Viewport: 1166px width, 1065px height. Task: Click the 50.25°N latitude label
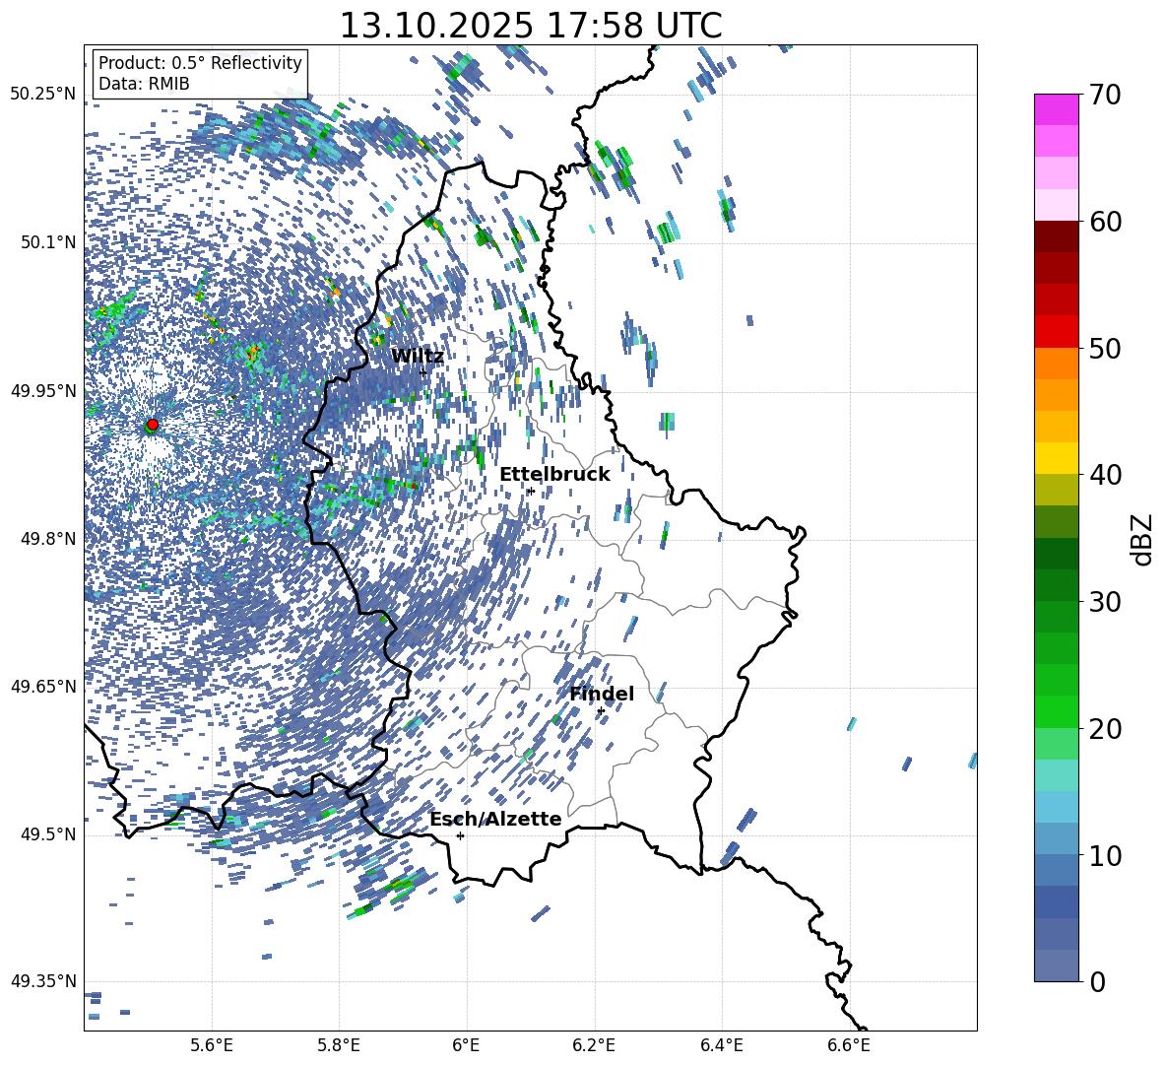pyautogui.click(x=44, y=95)
